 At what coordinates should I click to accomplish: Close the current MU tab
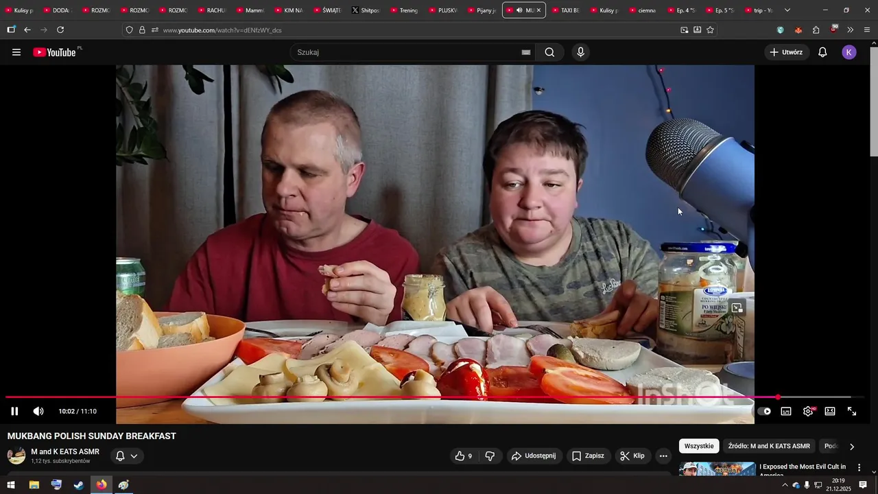tap(538, 10)
